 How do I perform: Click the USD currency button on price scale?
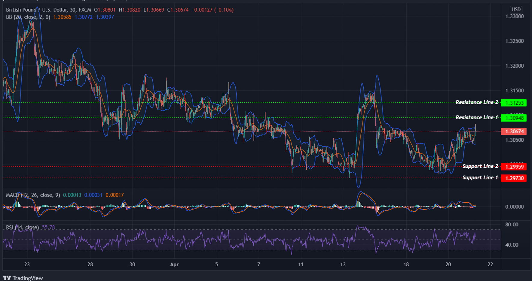tap(515, 9)
